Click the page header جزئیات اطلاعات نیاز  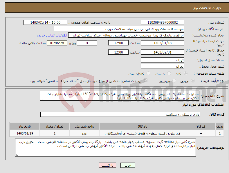click(x=208, y=8)
